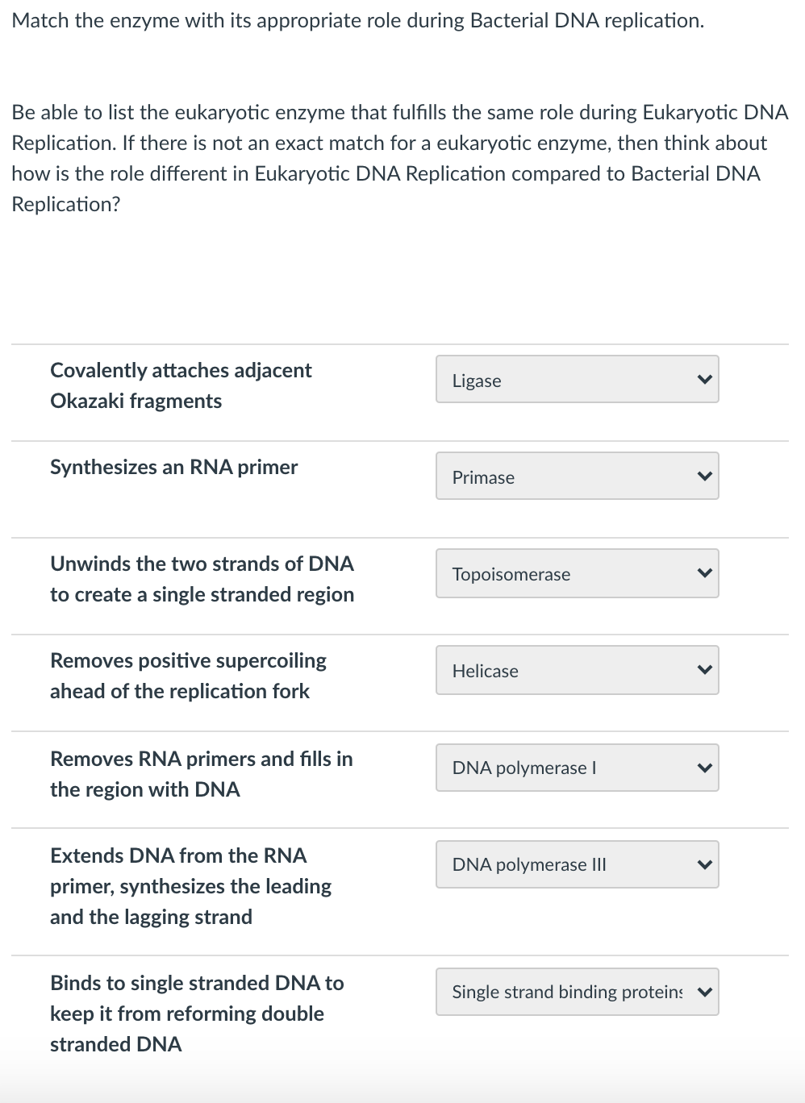Click the chevron beside DNA polymerase I
Image resolution: width=805 pixels, height=1103 pixels.
pyautogui.click(x=706, y=768)
